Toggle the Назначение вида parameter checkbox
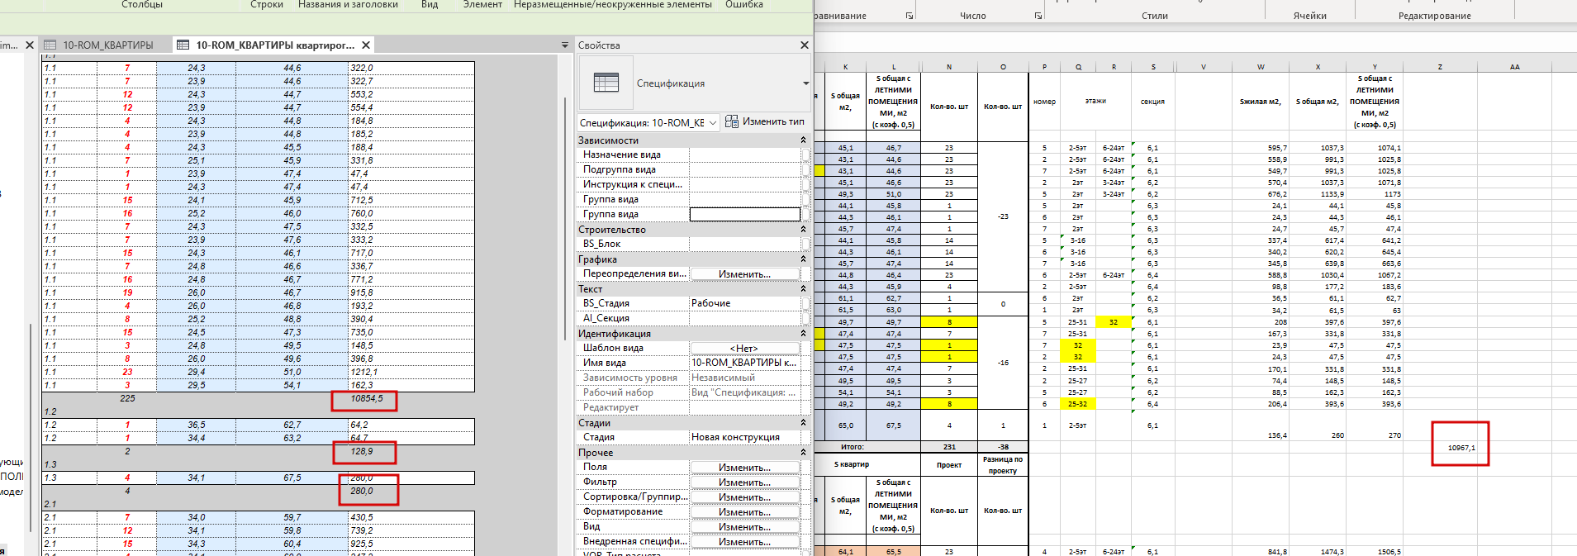Image resolution: width=1577 pixels, height=556 pixels. click(805, 154)
